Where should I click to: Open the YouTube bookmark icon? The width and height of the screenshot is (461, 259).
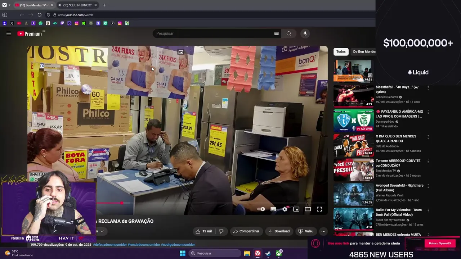point(19,23)
